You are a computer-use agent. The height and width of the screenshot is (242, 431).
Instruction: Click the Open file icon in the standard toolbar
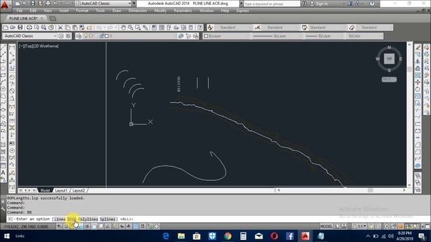tap(13, 28)
